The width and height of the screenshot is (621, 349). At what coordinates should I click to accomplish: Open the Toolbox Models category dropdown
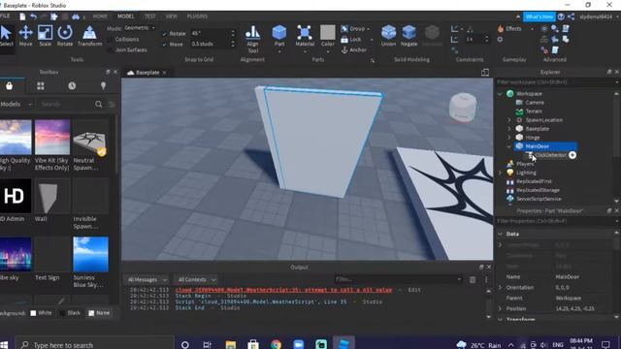pyautogui.click(x=16, y=104)
